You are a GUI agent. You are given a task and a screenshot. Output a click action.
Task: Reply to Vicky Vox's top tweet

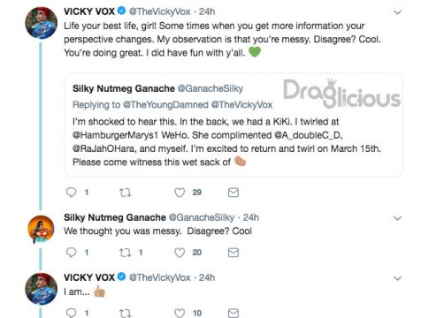click(71, 193)
